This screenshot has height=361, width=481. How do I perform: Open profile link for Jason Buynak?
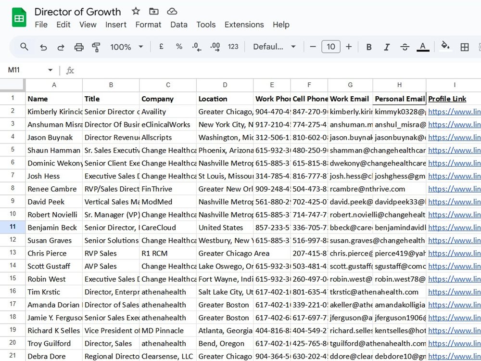pyautogui.click(x=454, y=138)
